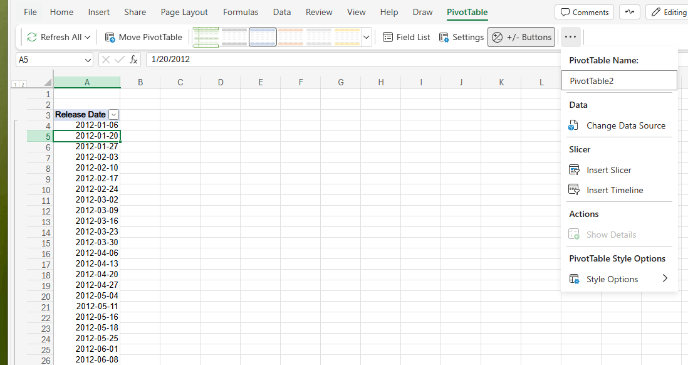688x365 pixels.
Task: Apply the light gray banded PivotTable style
Action: coord(318,38)
